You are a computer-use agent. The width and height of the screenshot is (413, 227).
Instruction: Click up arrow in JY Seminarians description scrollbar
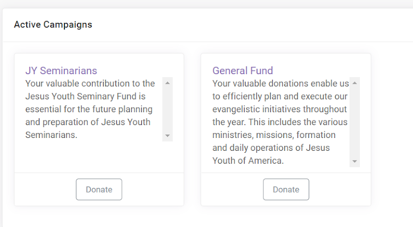pyautogui.click(x=167, y=83)
